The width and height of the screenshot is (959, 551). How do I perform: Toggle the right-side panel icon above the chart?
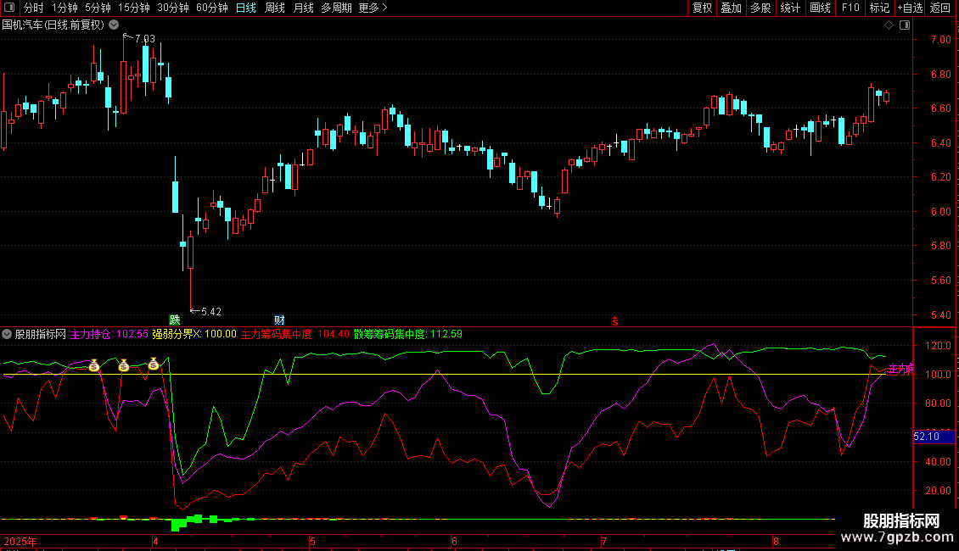(905, 25)
